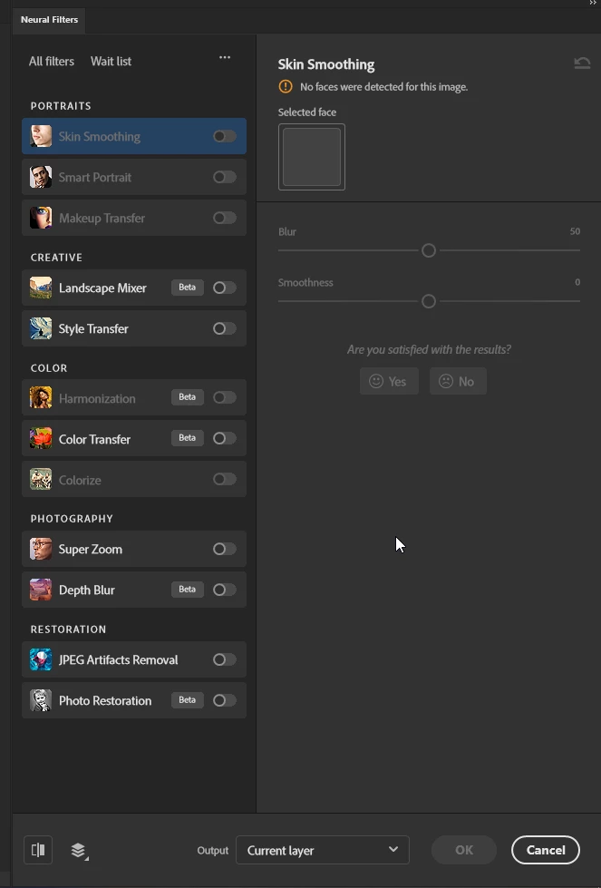Toggle the before/after preview icon
This screenshot has width=601, height=888.
click(38, 850)
